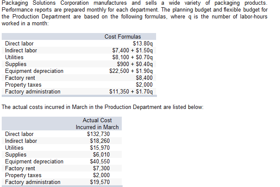The width and height of the screenshot is (280, 187).
Task: Click the sentence introducing March actual costs
Action: (102, 107)
